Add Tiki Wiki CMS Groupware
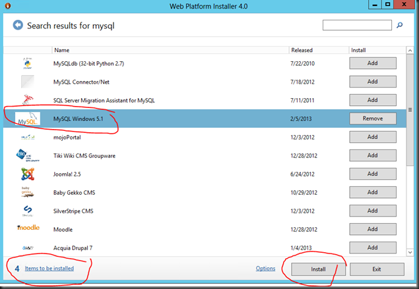 tap(373, 155)
